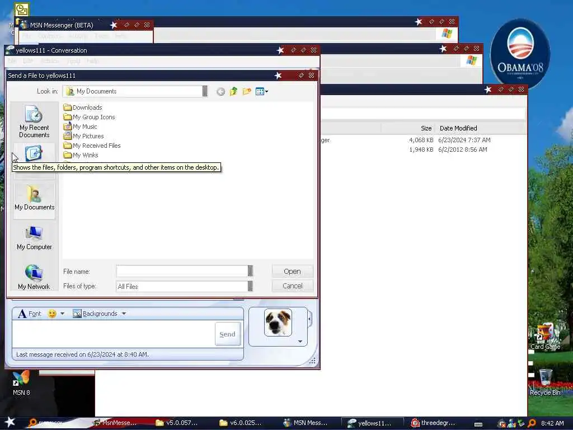Select the My Pictures folder
The height and width of the screenshot is (430, 573).
click(x=83, y=135)
